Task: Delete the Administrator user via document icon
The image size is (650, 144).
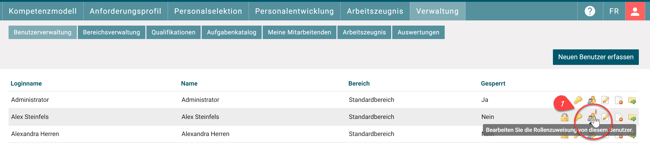Action: click(619, 100)
